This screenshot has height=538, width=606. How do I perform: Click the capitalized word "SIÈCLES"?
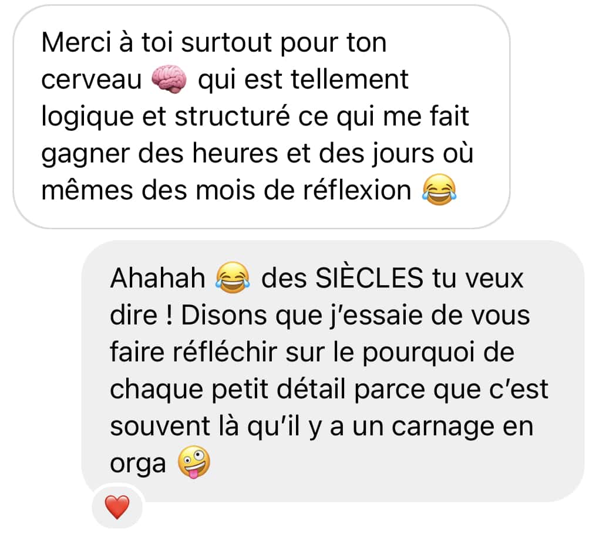(x=369, y=278)
